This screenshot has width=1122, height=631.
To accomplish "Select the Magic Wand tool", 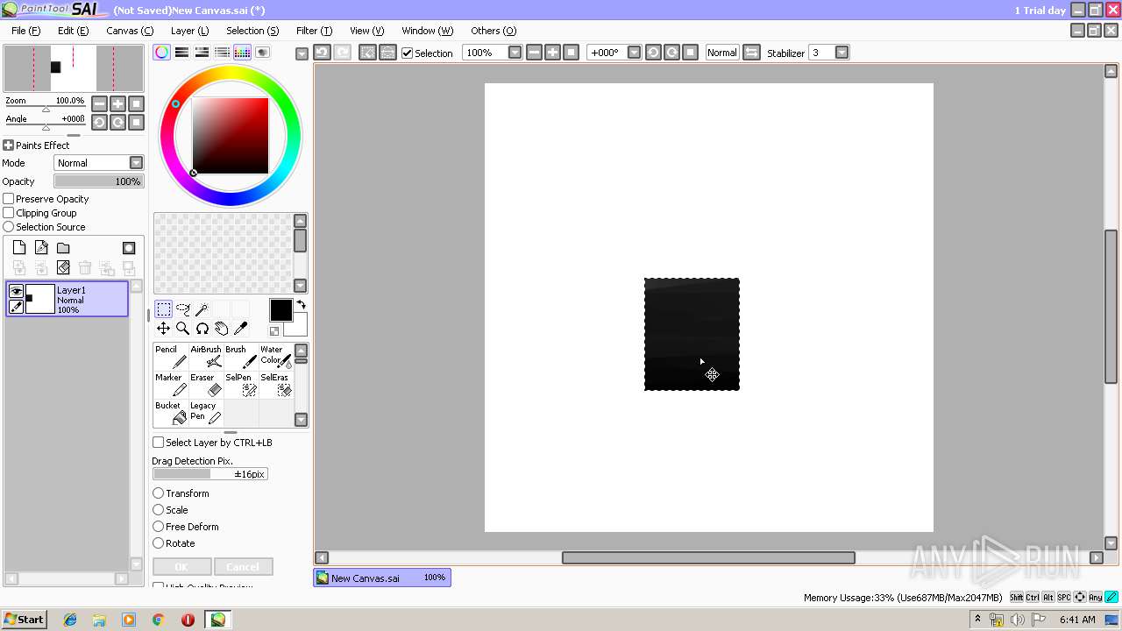I will pos(202,309).
